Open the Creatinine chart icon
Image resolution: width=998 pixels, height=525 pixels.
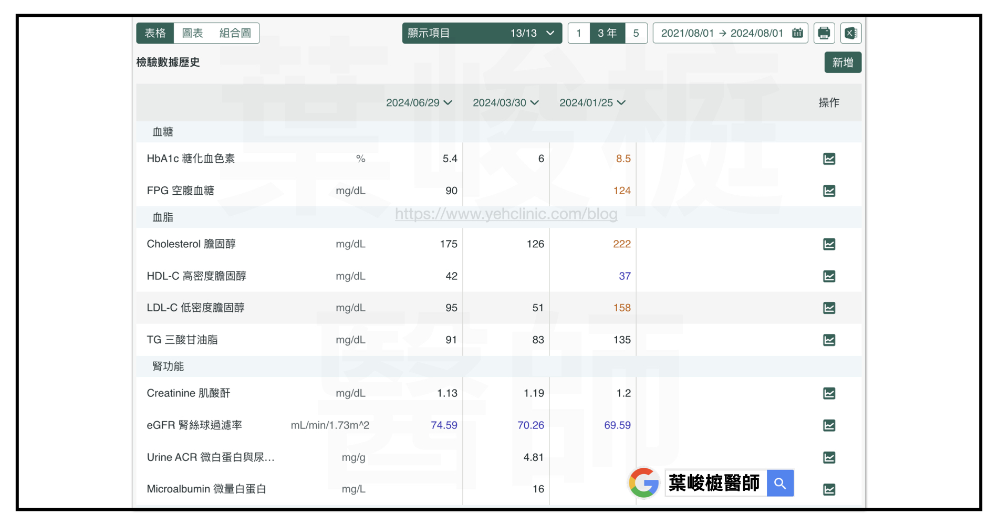coord(829,393)
